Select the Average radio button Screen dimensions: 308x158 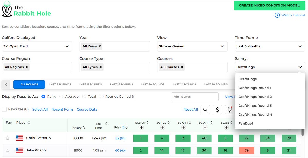[x=61, y=97]
